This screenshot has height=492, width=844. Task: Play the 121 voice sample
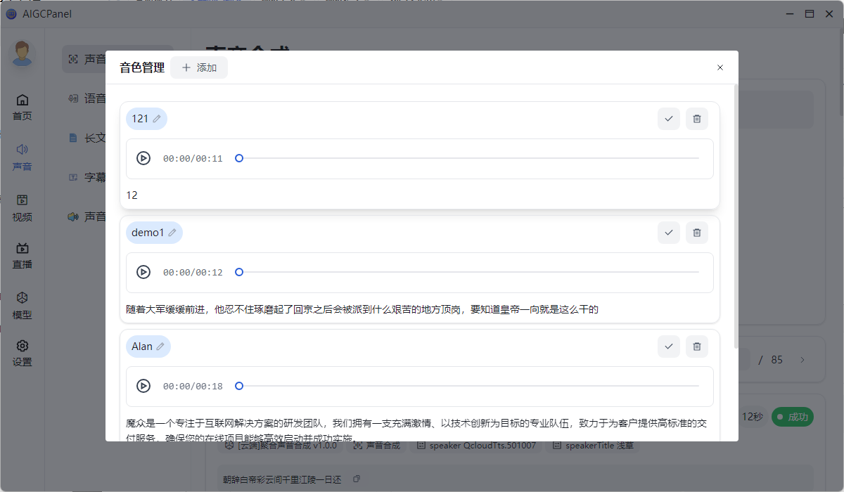[143, 159]
